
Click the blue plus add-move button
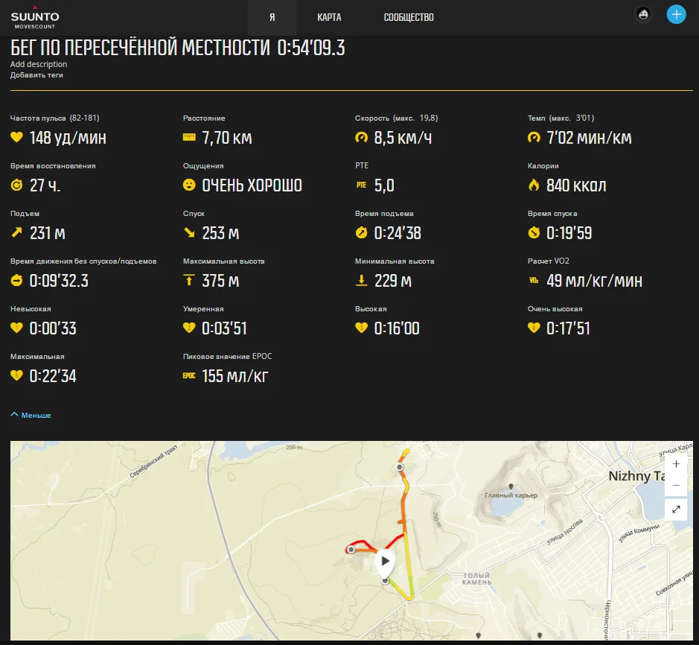pos(676,15)
